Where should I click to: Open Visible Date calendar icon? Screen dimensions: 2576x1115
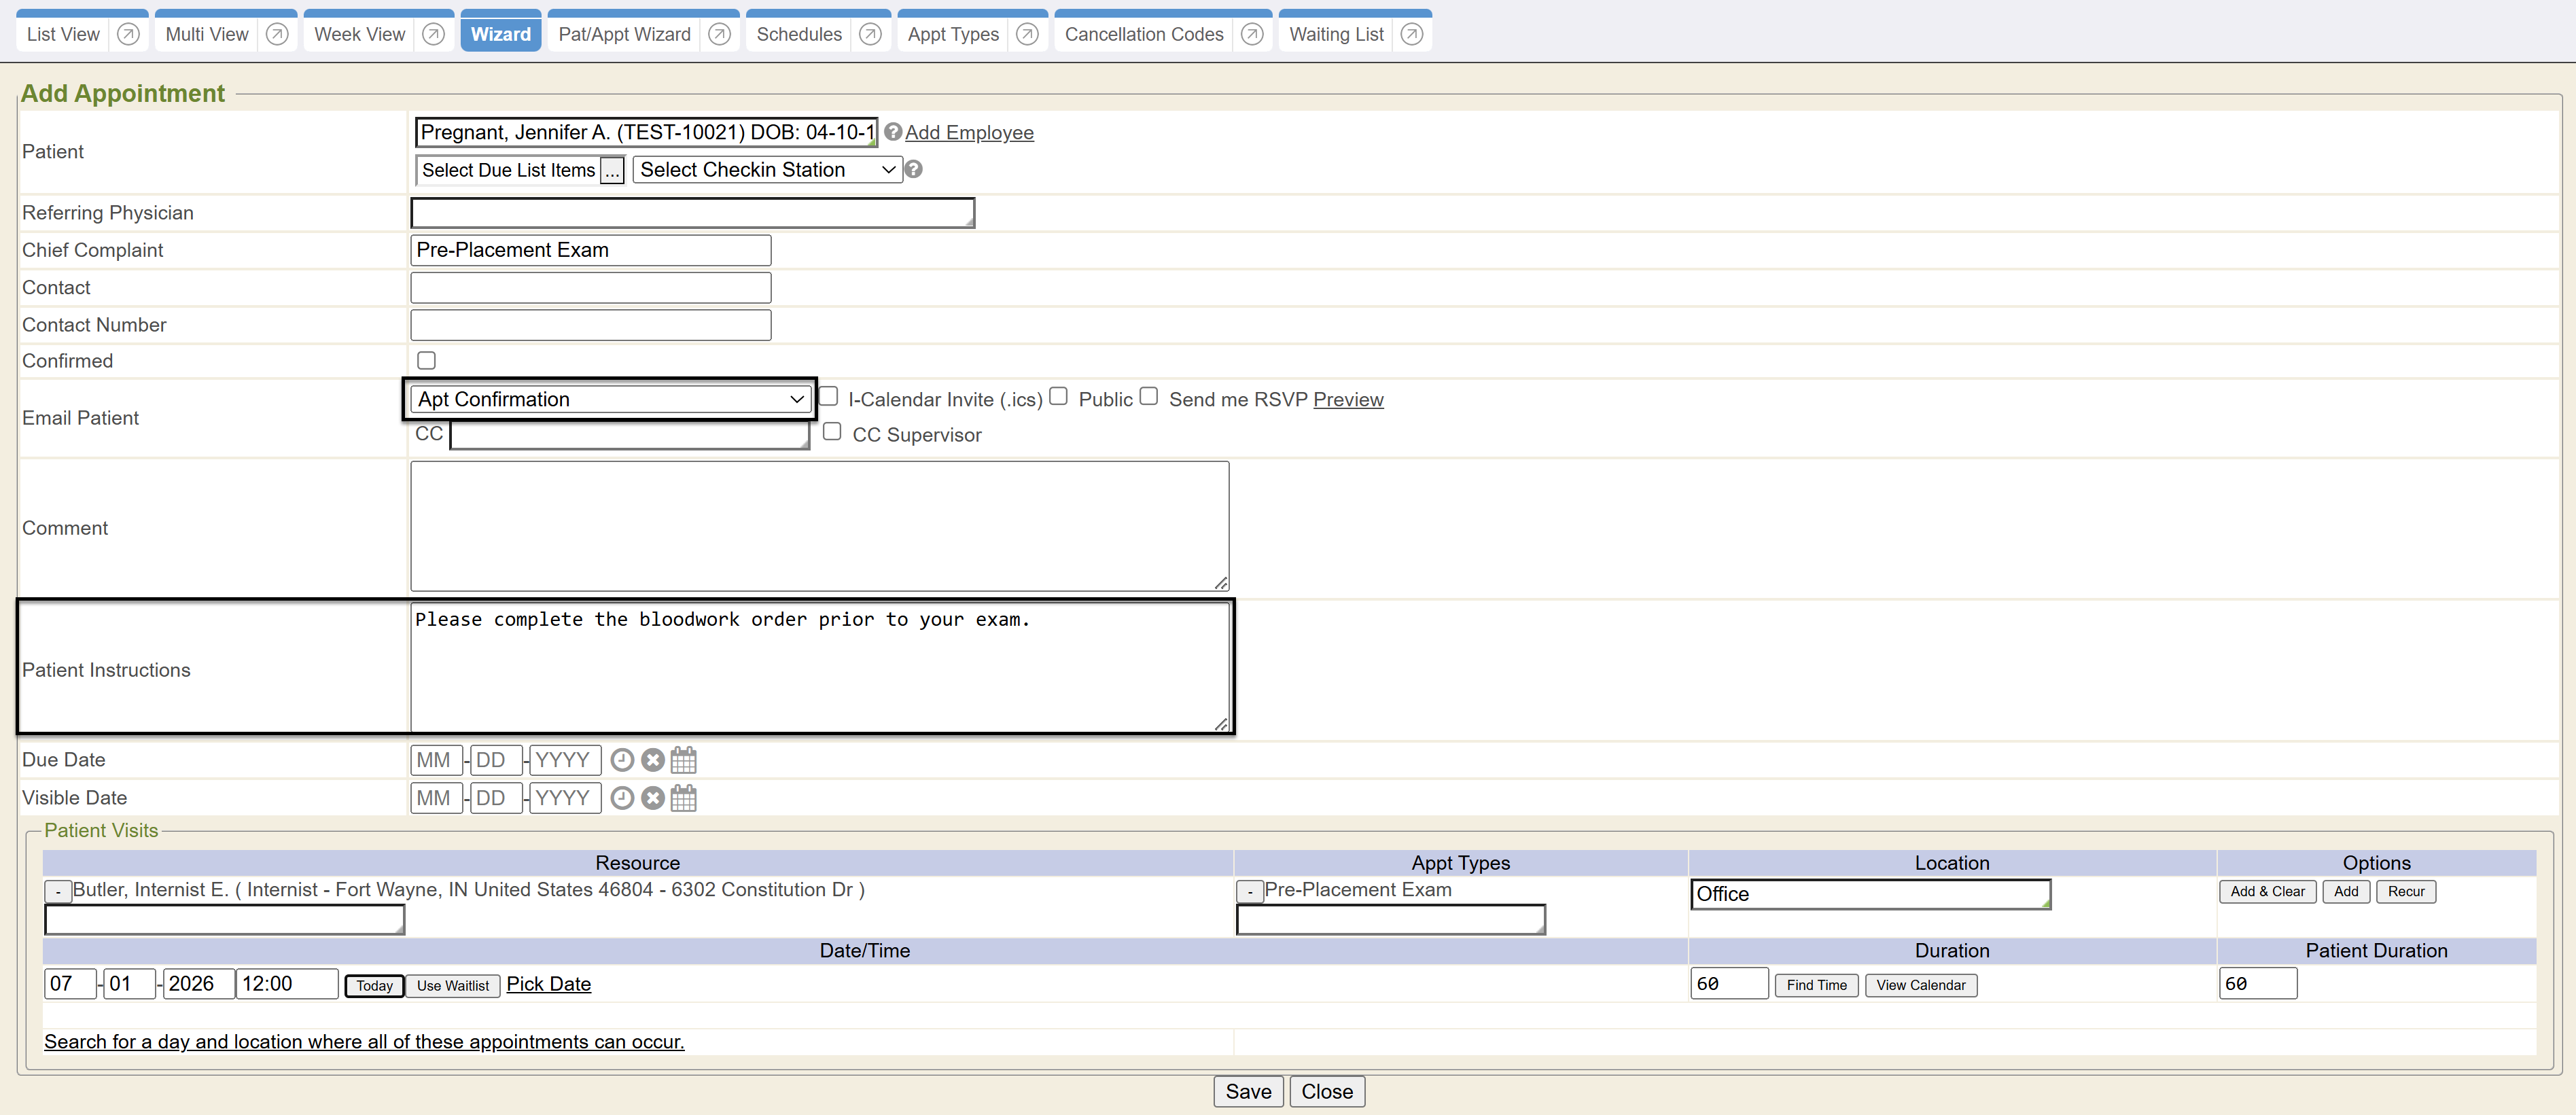684,799
